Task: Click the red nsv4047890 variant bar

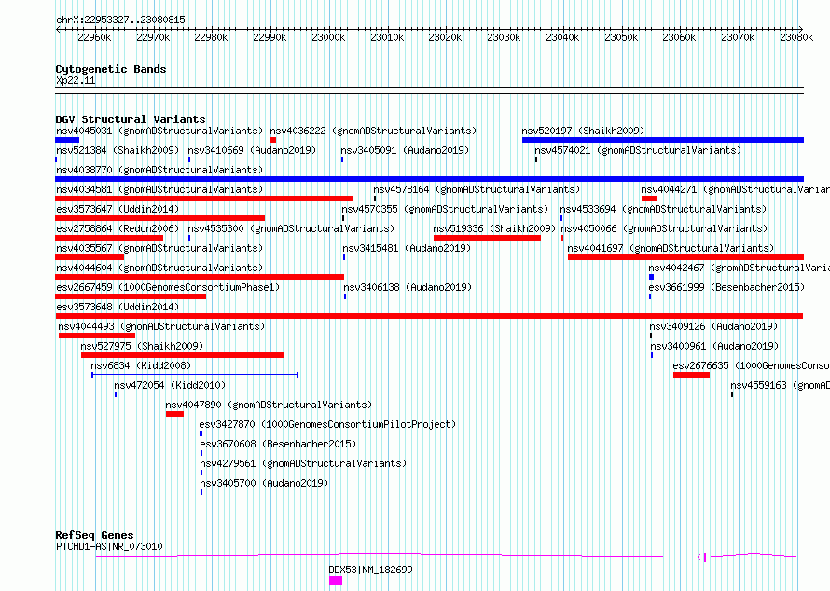Action: pos(174,414)
